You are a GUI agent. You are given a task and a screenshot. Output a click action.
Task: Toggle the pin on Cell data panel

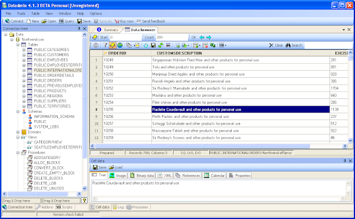coord(345,161)
